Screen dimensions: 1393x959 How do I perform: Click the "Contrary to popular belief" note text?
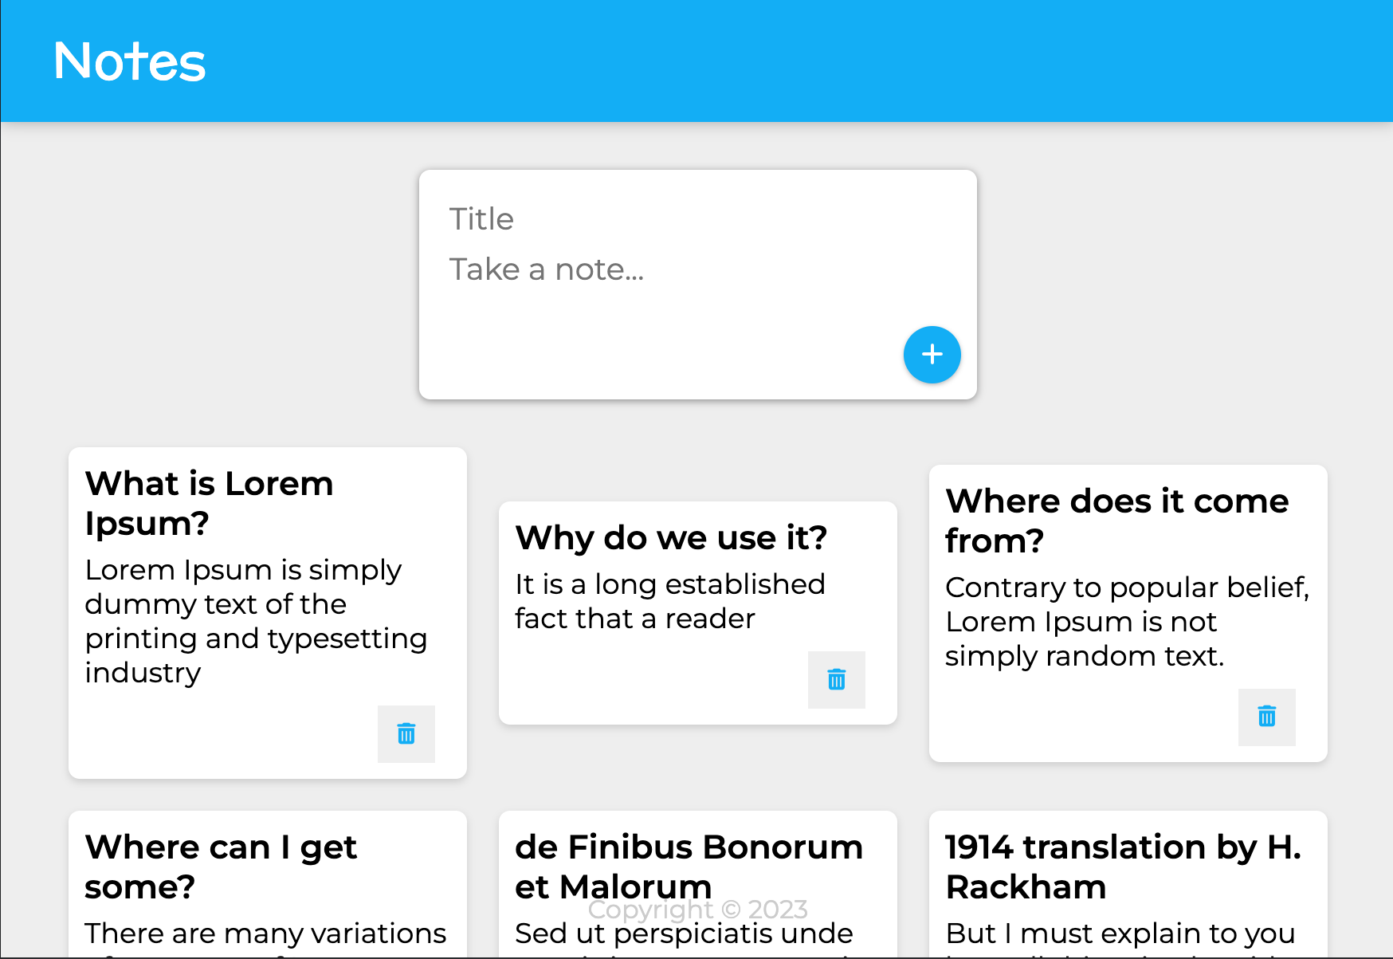pos(1127,621)
